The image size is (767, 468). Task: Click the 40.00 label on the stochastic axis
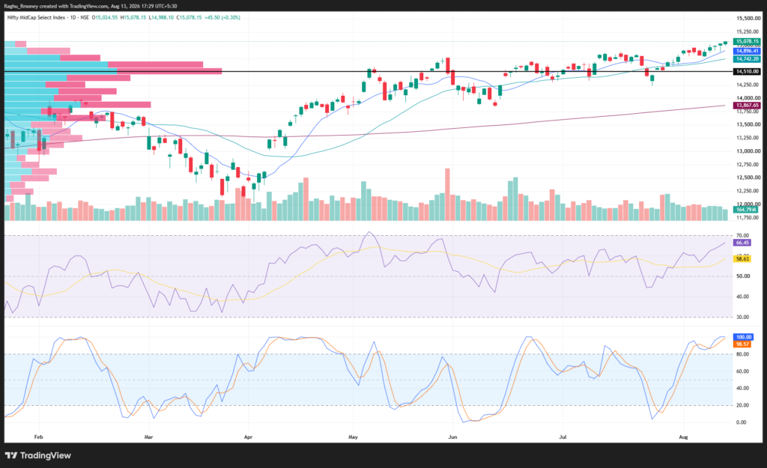click(x=742, y=389)
